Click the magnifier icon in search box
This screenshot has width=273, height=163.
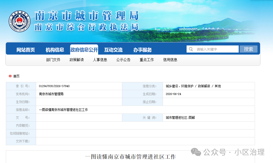pyautogui.click(x=191, y=49)
